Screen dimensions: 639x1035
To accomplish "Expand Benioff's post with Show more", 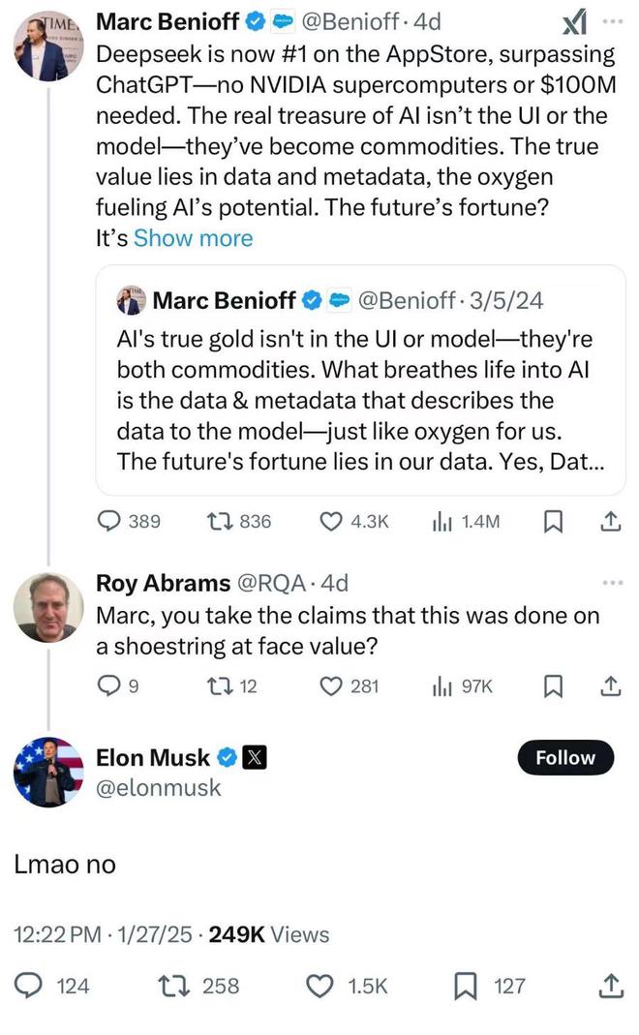I will tap(193, 238).
